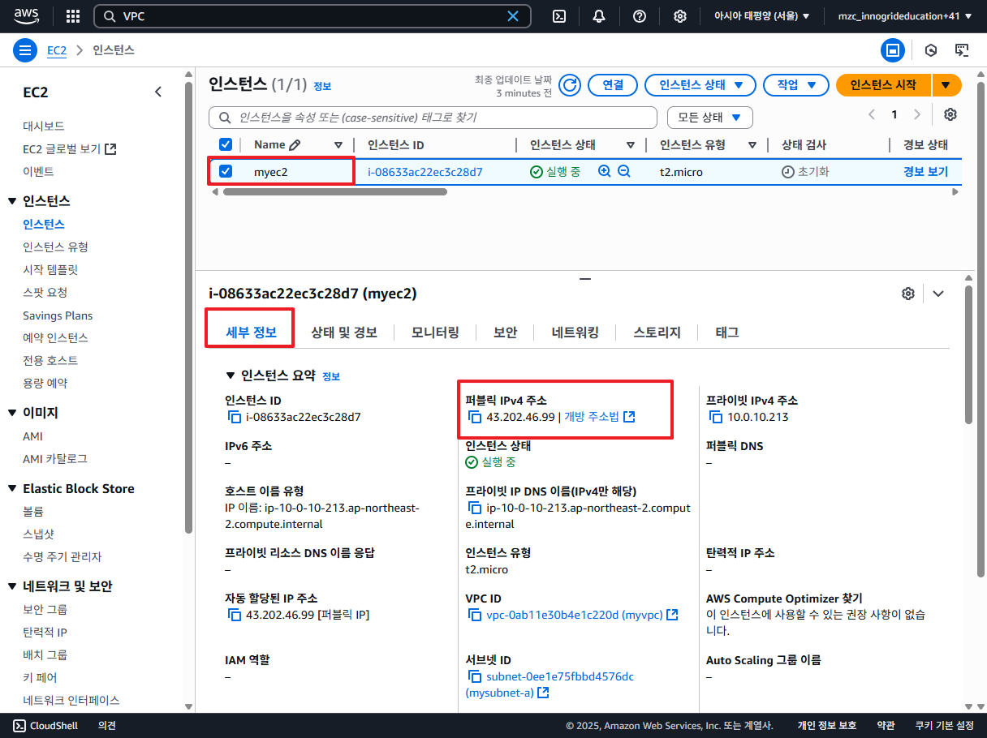987x738 pixels.
Task: Toggle the select-all instances checkbox
Action: coord(226,144)
